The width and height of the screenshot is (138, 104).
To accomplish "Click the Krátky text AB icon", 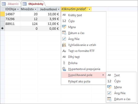I will [64, 15].
